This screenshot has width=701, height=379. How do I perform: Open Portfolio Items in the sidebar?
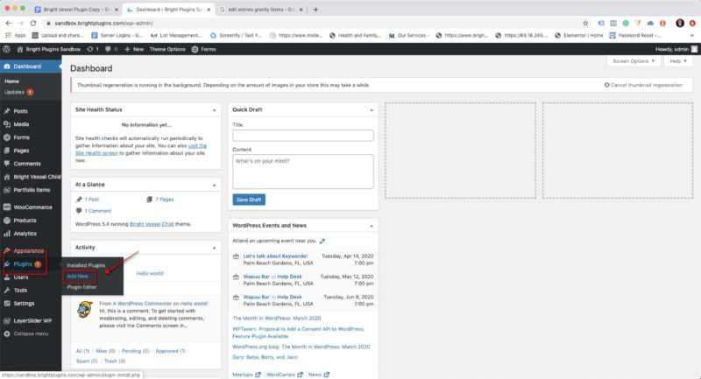[x=31, y=190]
